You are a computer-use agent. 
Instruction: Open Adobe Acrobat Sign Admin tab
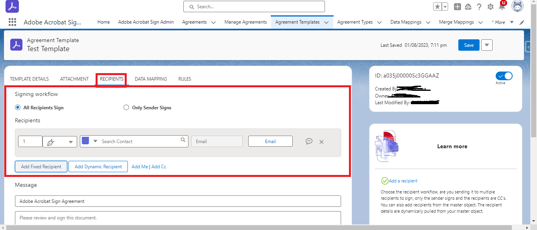click(146, 22)
